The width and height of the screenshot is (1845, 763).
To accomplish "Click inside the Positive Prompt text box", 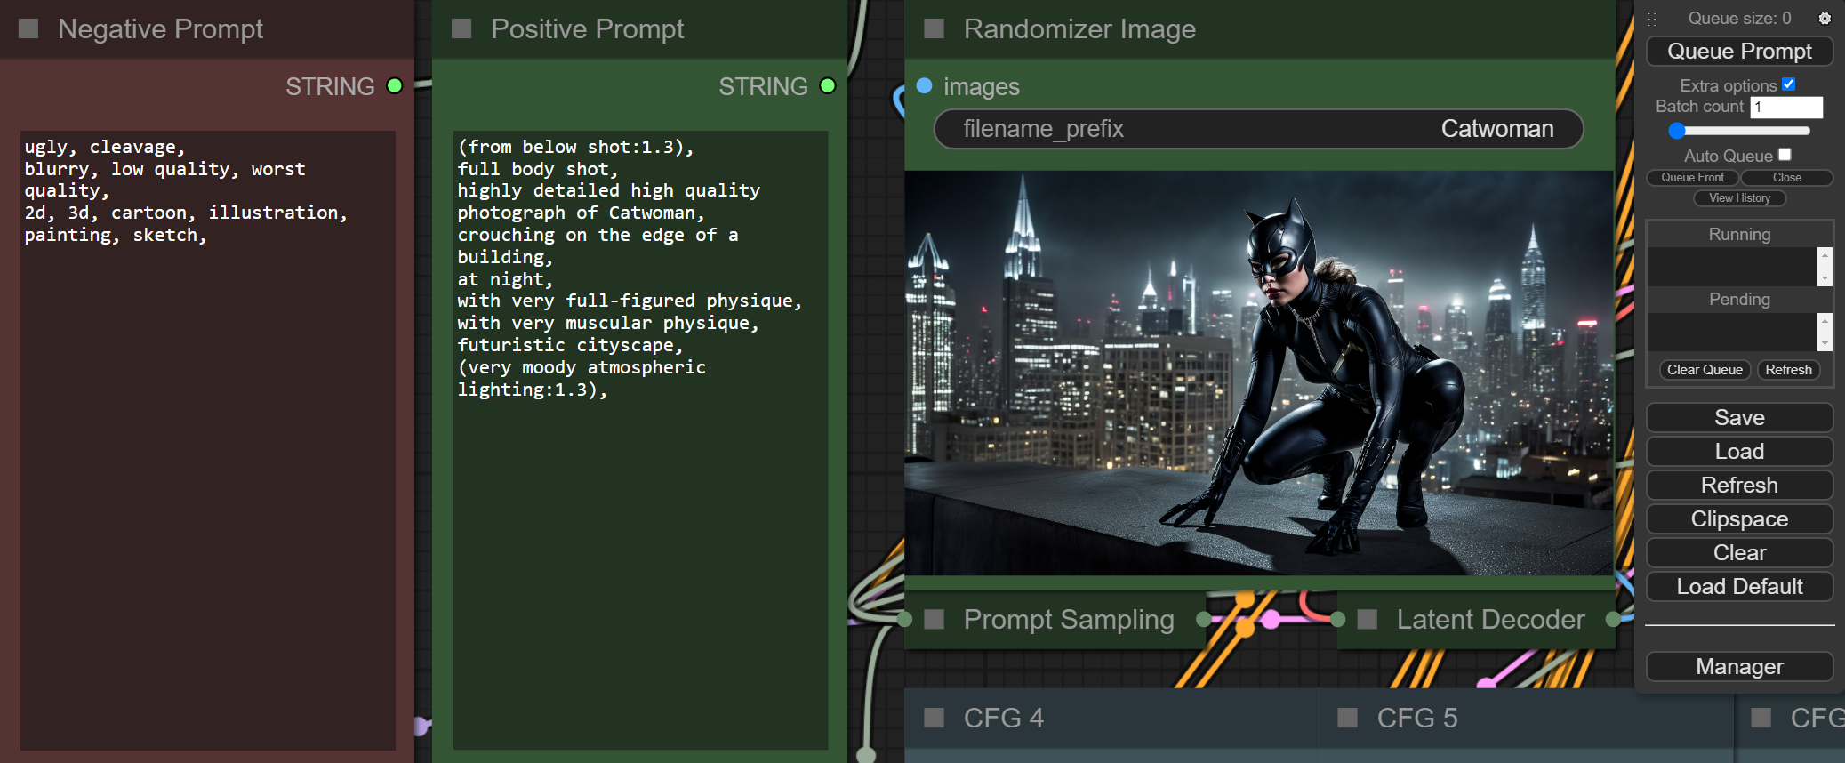I will (641, 440).
